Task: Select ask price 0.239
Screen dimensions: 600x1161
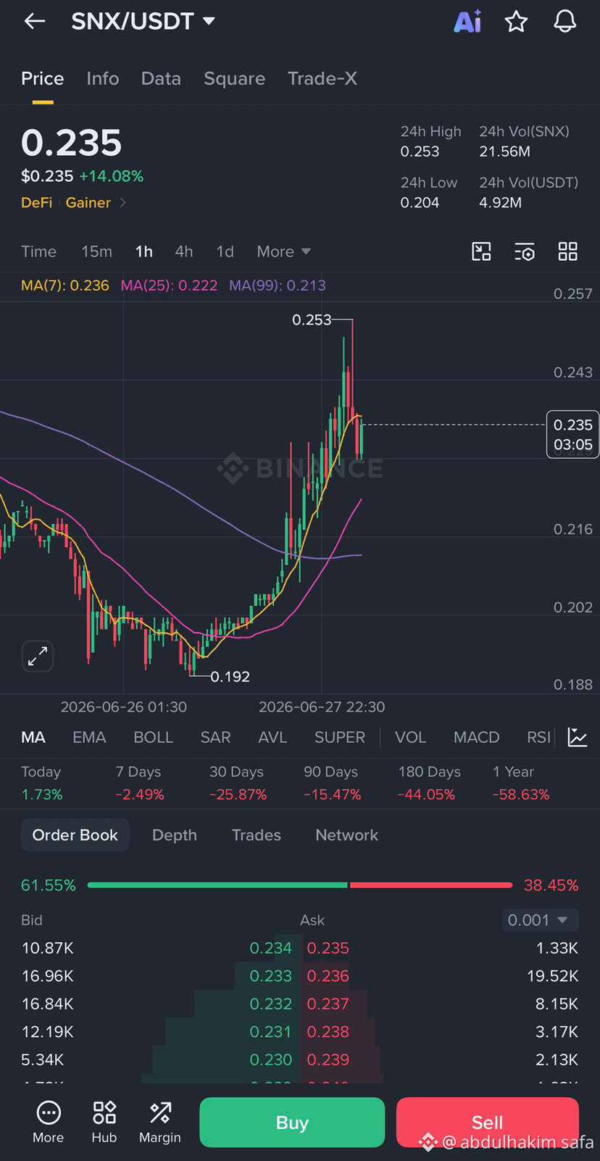Action: [328, 1060]
